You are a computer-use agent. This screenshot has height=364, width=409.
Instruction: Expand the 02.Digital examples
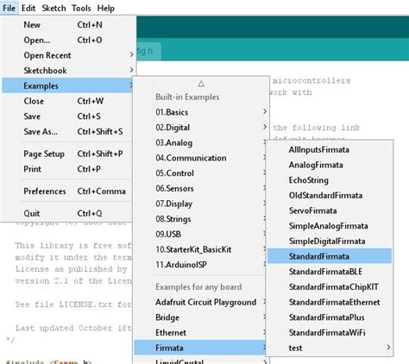click(201, 128)
